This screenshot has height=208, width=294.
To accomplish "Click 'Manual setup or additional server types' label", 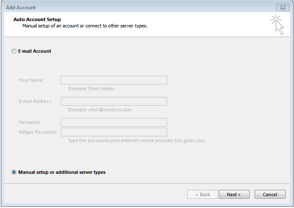I will click(62, 173).
